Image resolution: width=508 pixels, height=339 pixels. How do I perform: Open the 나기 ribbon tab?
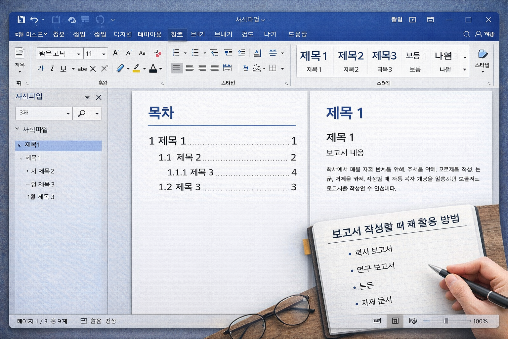point(270,34)
